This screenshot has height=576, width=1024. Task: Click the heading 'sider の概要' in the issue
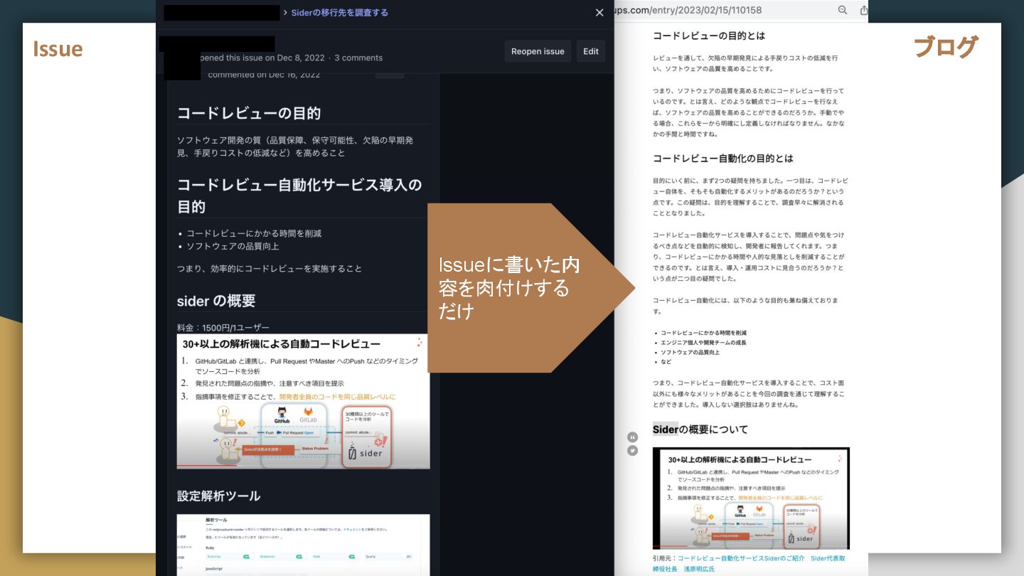(216, 301)
